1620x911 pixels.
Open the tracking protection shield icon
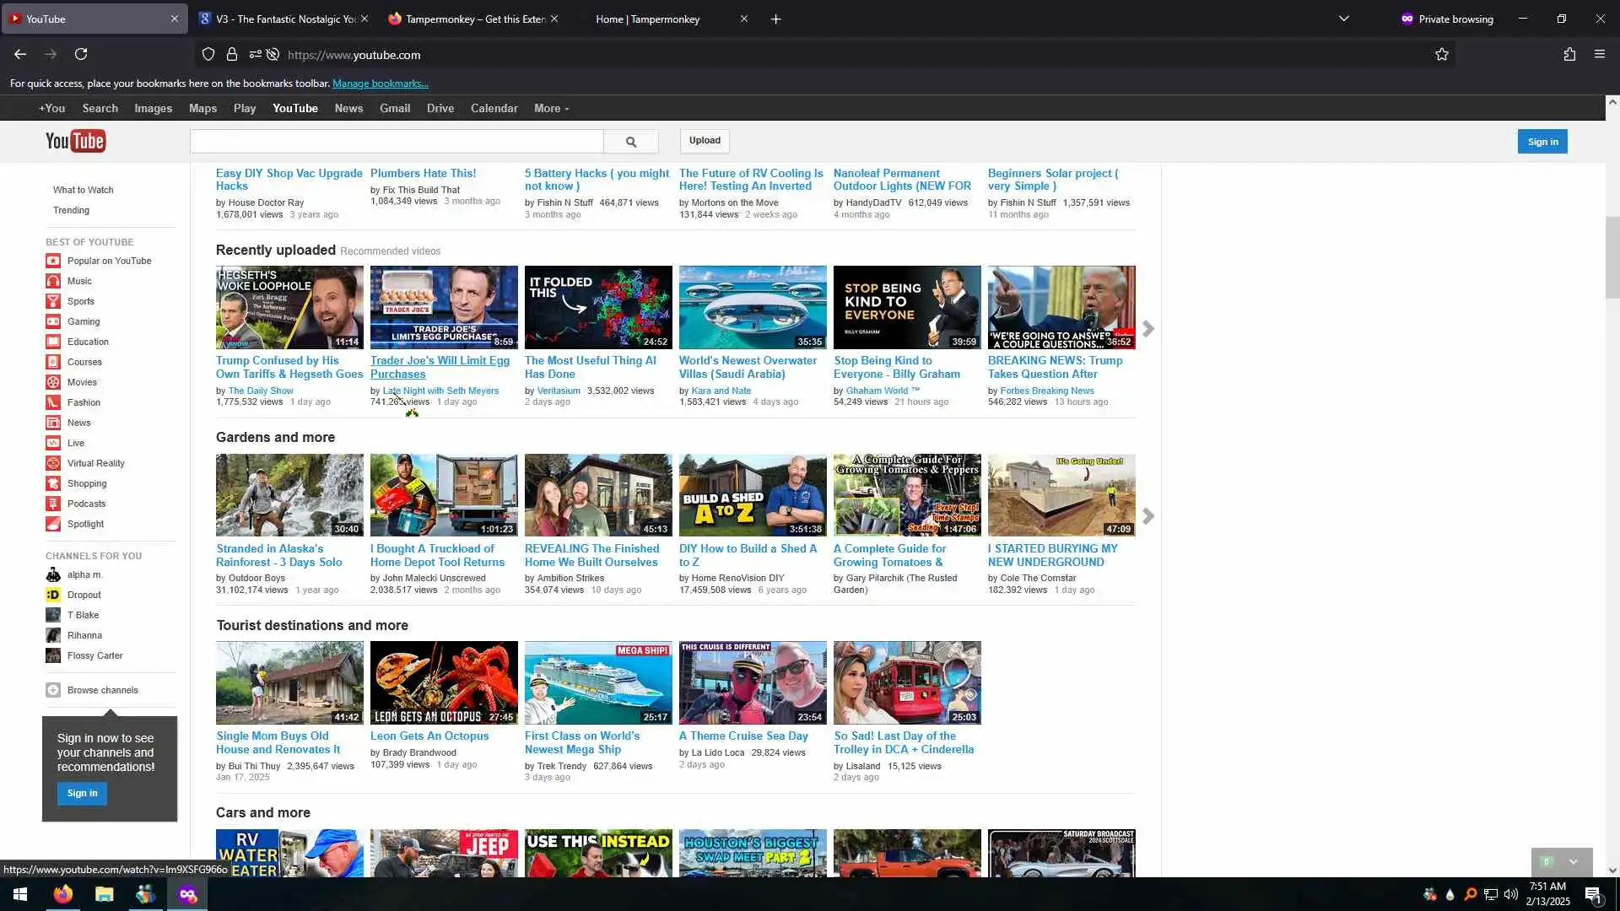(x=208, y=55)
